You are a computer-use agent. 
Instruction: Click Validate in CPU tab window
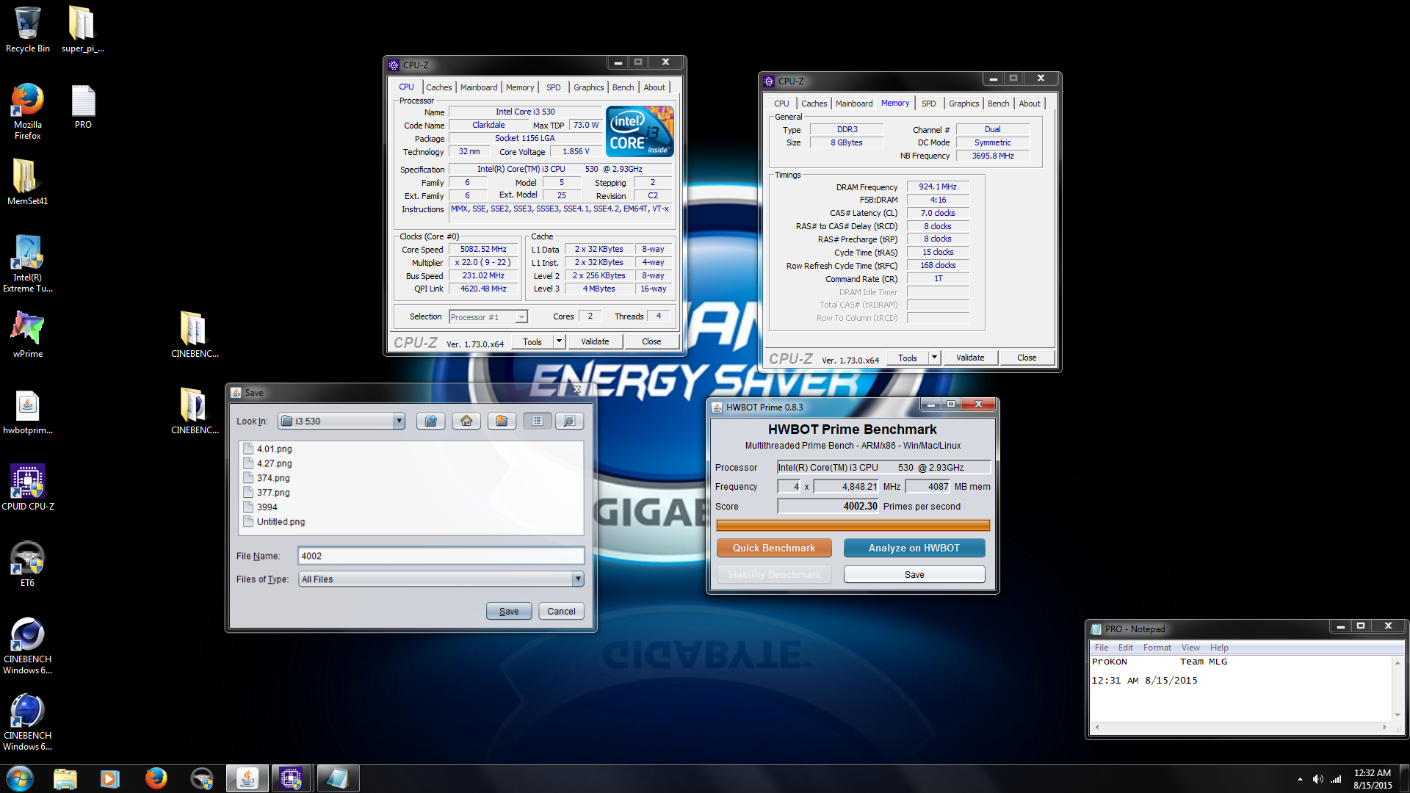coord(595,341)
